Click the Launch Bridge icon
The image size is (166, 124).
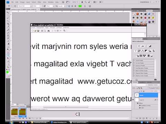click(63, 2)
